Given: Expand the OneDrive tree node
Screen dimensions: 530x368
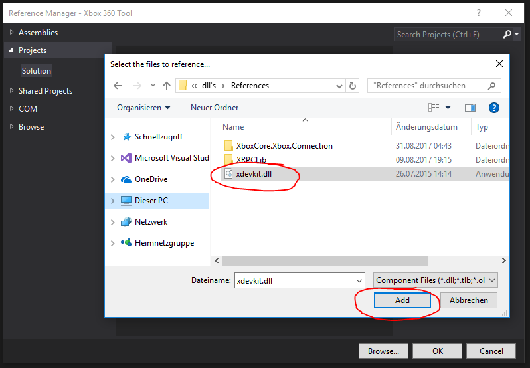Looking at the screenshot, I should click(112, 179).
